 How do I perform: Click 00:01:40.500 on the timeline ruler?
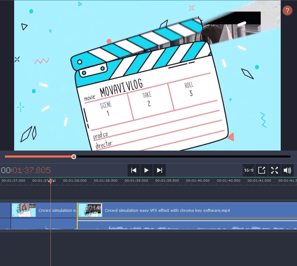[229, 181]
